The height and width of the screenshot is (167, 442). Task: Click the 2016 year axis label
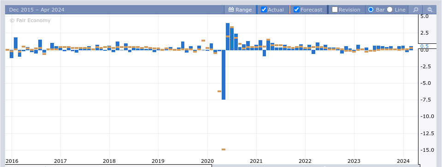(x=12, y=161)
